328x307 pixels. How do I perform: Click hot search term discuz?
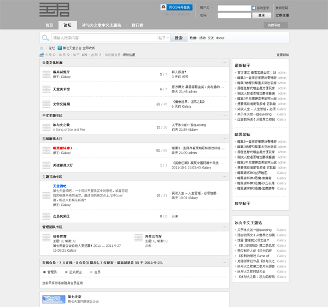coord(220,38)
